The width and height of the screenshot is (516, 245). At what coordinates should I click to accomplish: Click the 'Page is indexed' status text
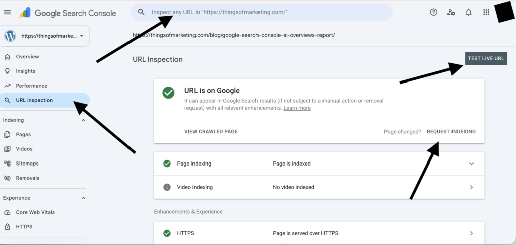(x=292, y=164)
